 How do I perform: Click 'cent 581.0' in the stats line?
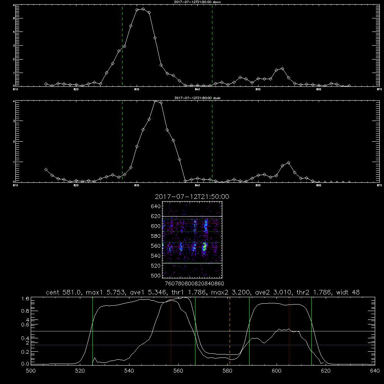tap(63, 292)
